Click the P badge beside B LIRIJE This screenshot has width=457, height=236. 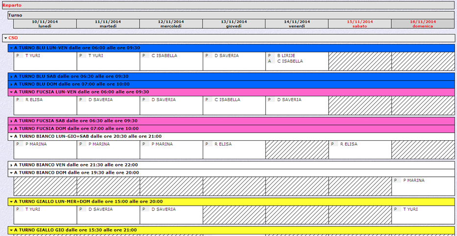[271, 56]
